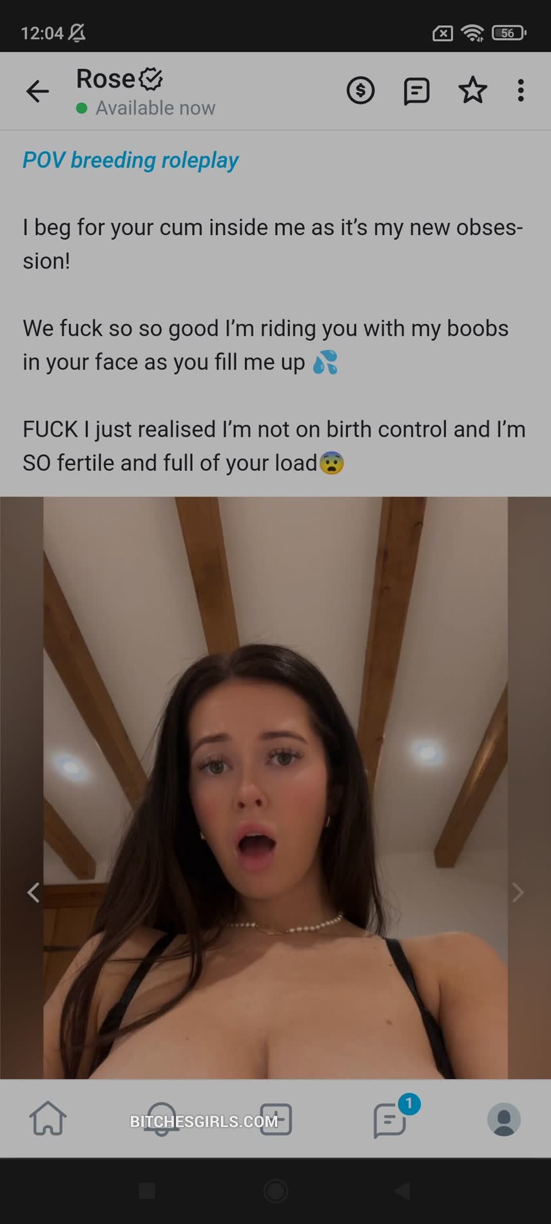The width and height of the screenshot is (551, 1224).
Task: Open the notifications bell tab
Action: coord(161,1119)
